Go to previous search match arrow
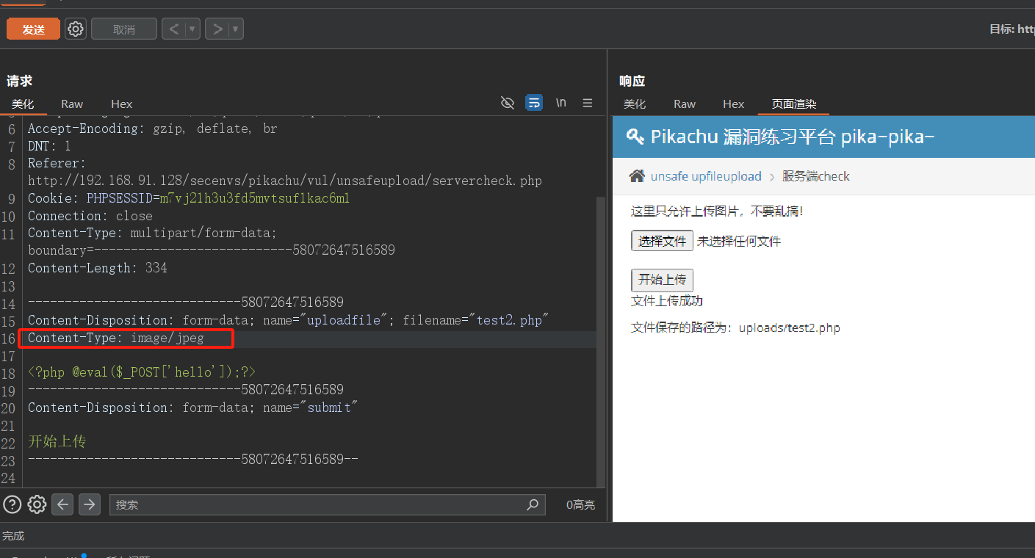 tap(62, 504)
